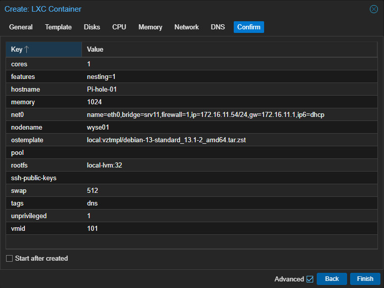Select the cores row

tap(192, 64)
